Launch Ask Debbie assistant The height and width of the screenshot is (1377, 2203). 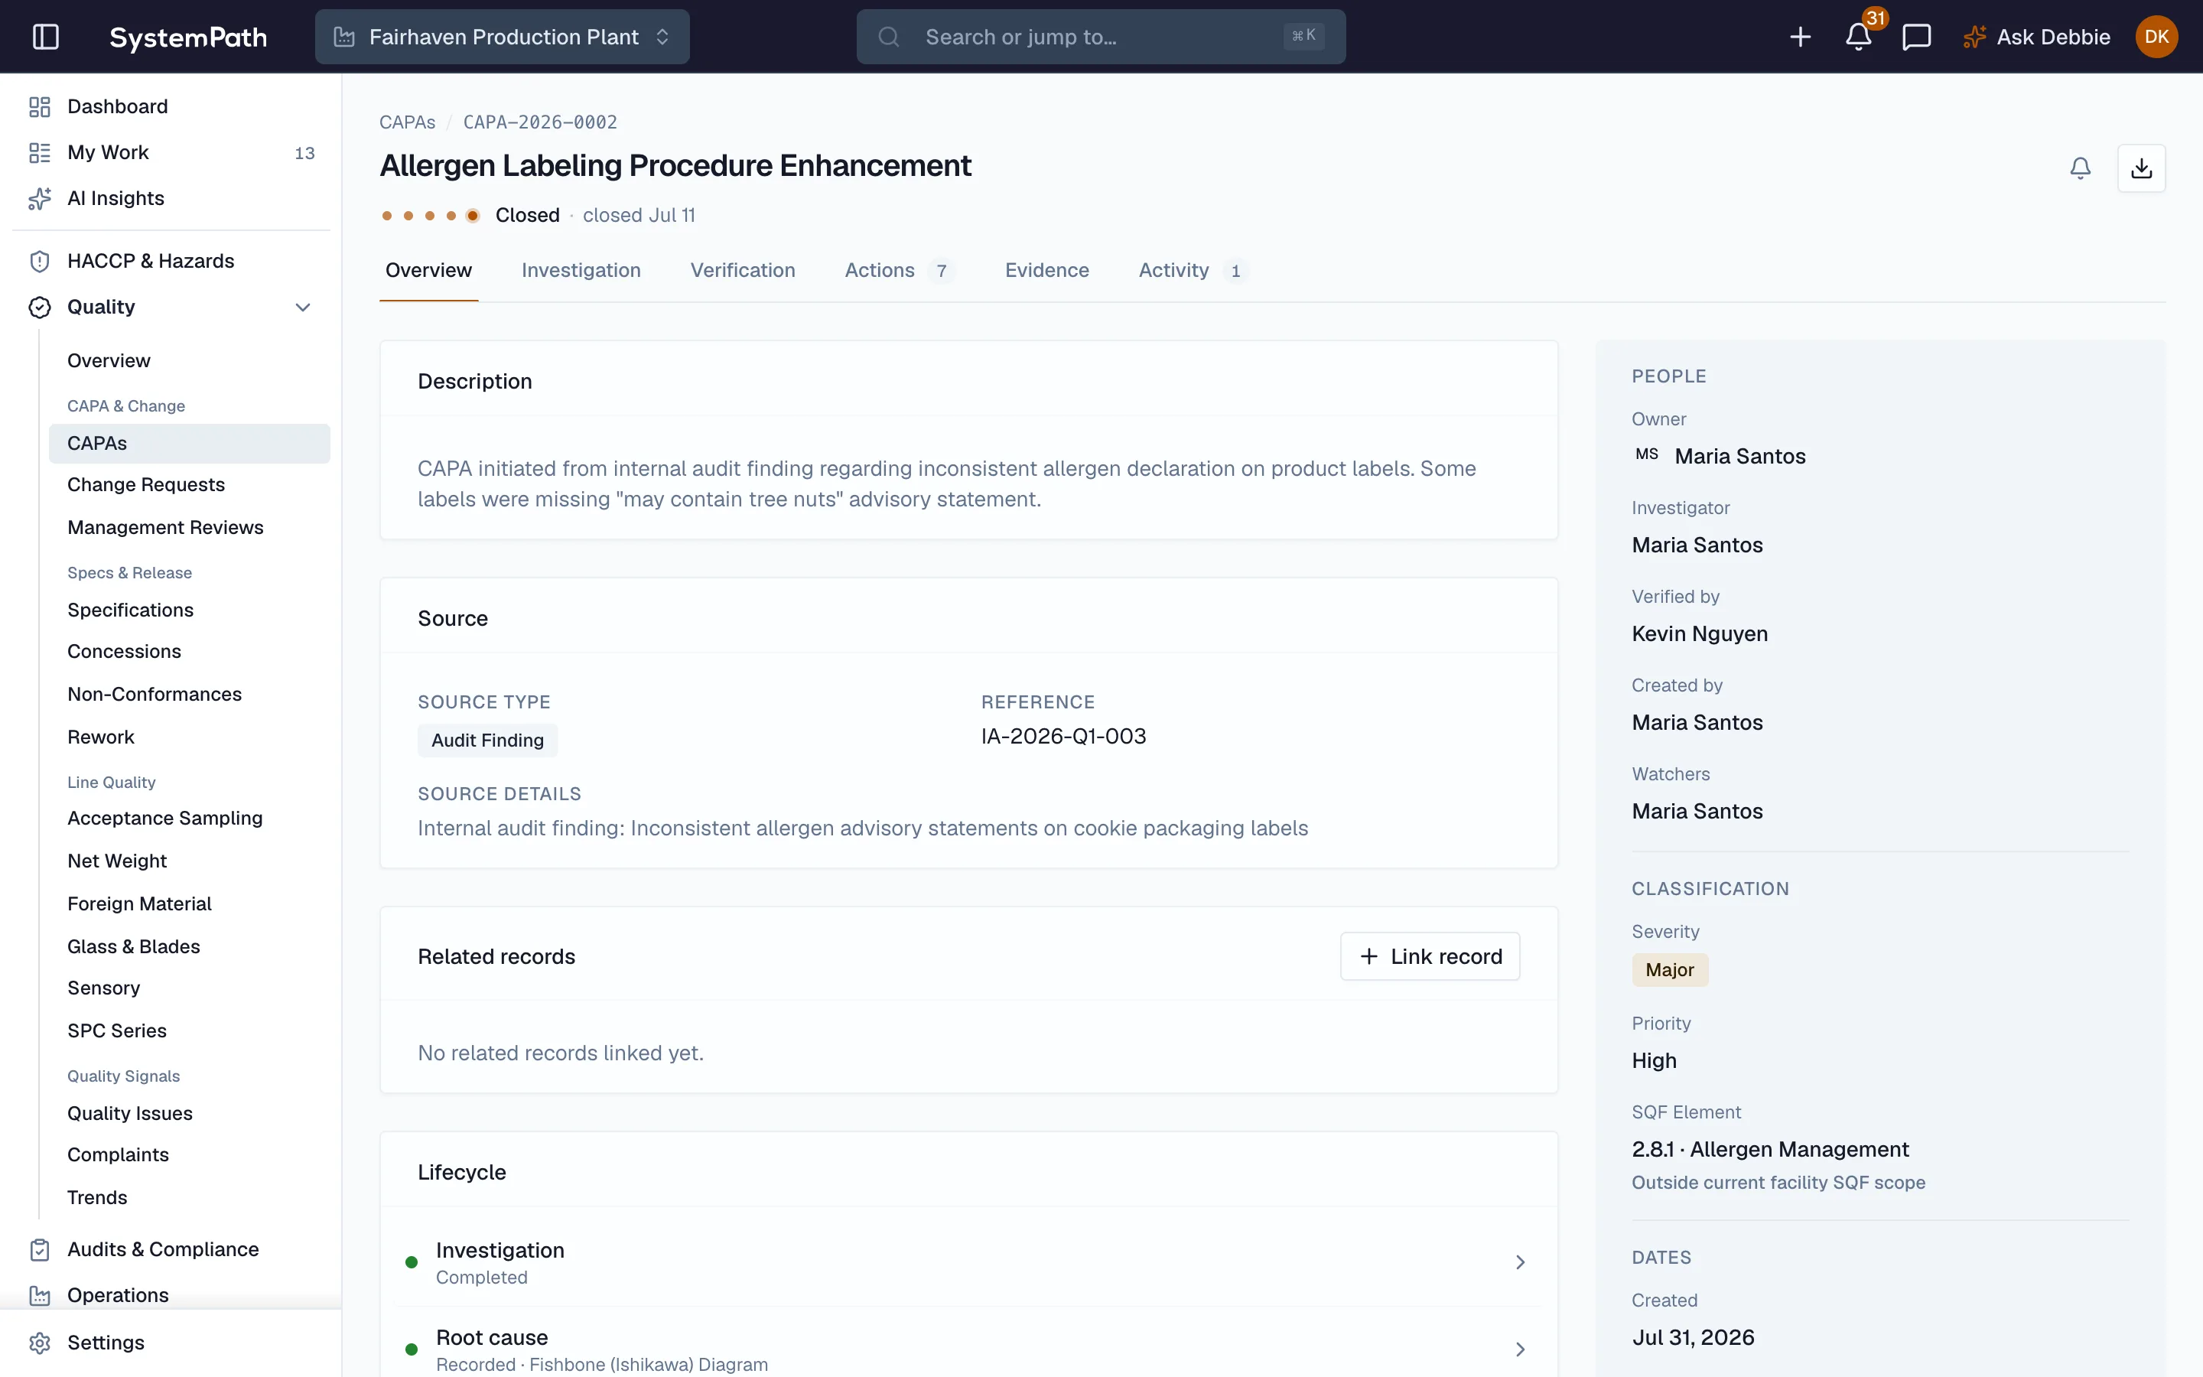coord(2036,37)
